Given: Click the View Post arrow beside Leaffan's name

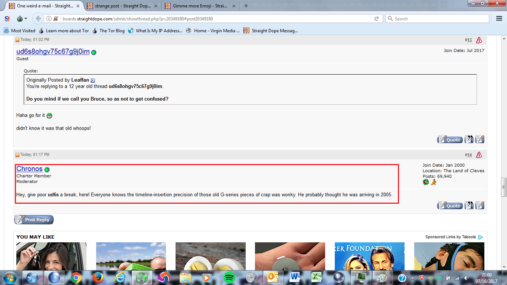Looking at the screenshot, I should [93, 80].
